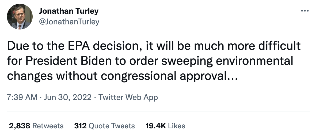Click the 7:39 AM timestamp
Screen dimensions: 312x134
(x=22, y=97)
